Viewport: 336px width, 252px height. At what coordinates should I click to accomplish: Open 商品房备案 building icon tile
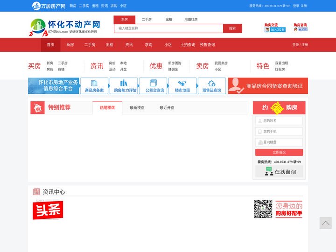94,86
